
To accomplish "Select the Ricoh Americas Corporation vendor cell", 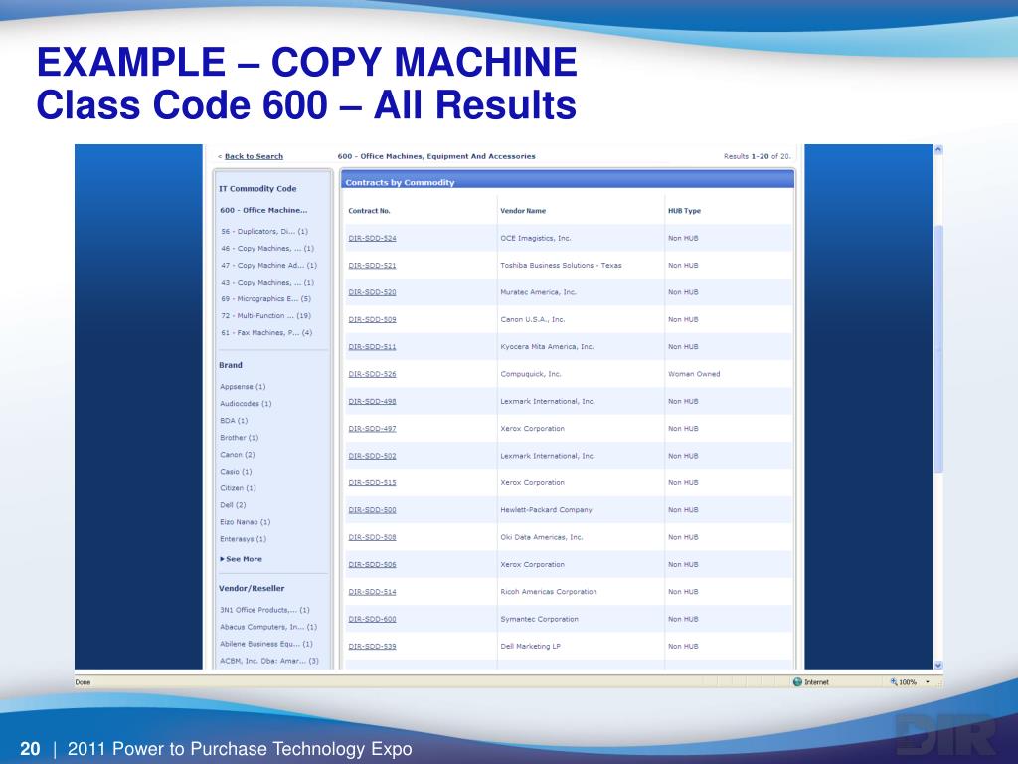I will 549,592.
